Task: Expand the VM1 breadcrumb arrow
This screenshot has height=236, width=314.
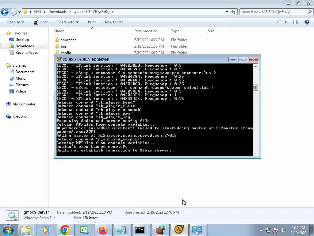Action: 44,12
